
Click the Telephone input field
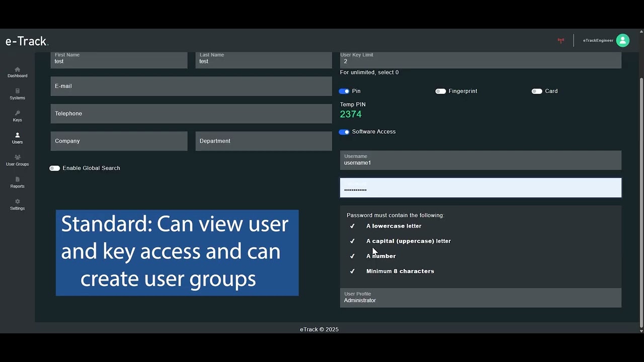(191, 114)
